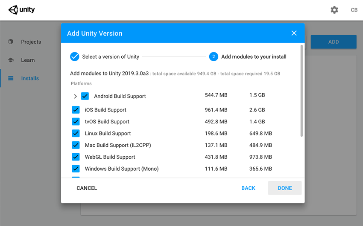Click the Projects cube icon in sidebar
Viewport: 363px width, 226px height.
(11, 42)
